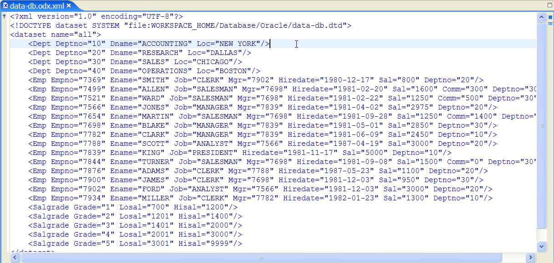Click the dataset name="all" opening tag
This screenshot has height=263, width=554.
click(x=56, y=35)
